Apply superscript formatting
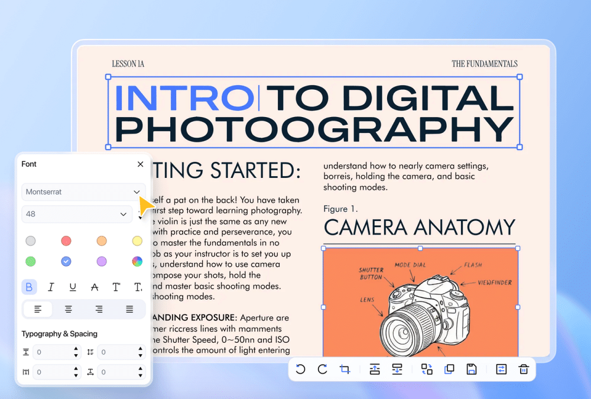The width and height of the screenshot is (591, 399). [116, 287]
